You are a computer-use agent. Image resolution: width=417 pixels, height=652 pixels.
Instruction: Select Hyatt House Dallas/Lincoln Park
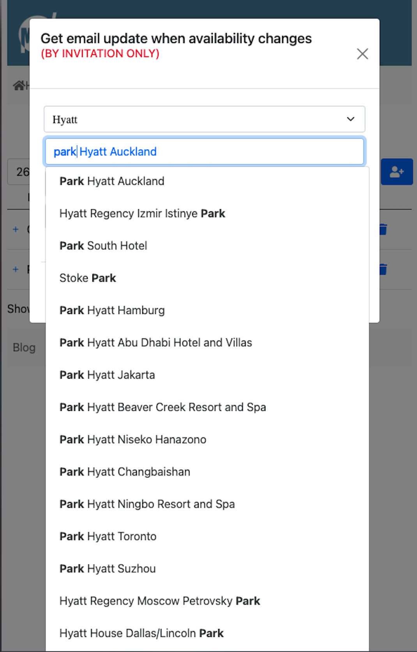pyautogui.click(x=207, y=634)
